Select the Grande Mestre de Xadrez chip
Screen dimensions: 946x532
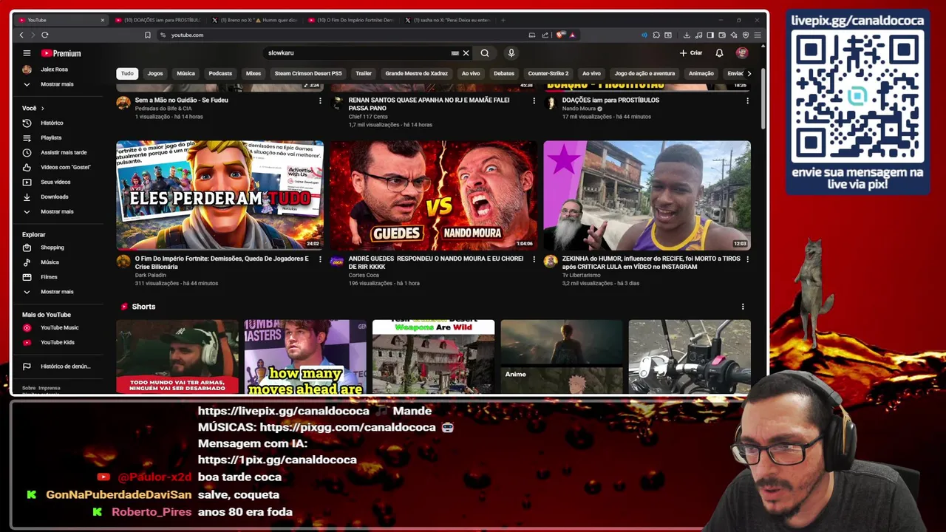(x=416, y=73)
